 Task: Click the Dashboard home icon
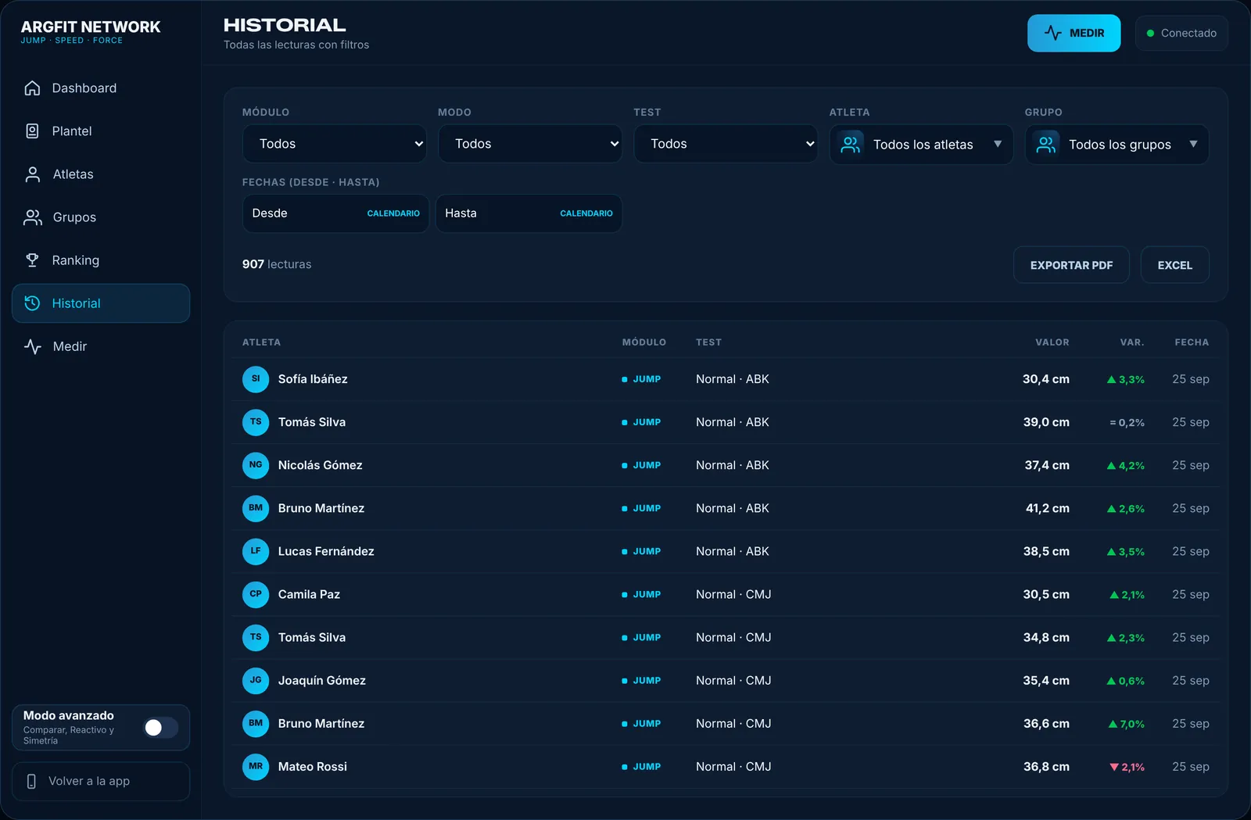tap(32, 88)
